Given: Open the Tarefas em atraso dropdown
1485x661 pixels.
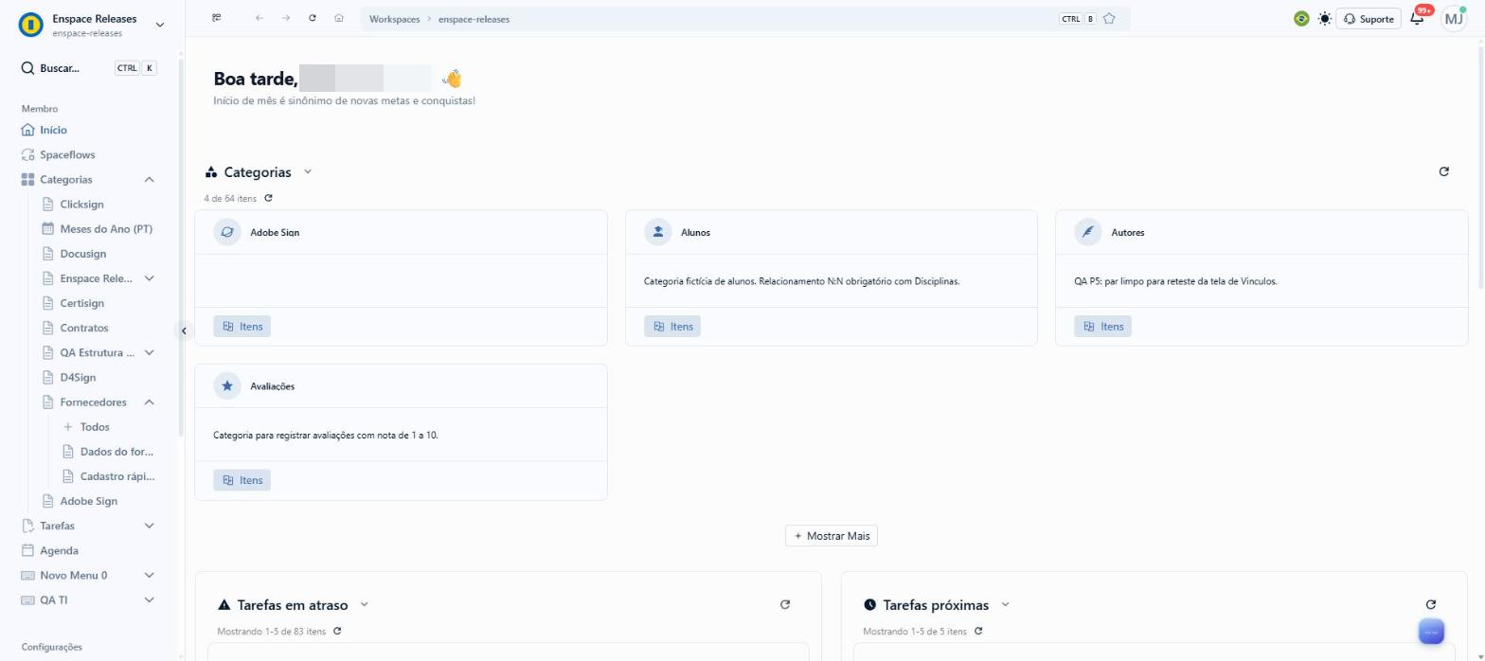Looking at the screenshot, I should (x=365, y=604).
